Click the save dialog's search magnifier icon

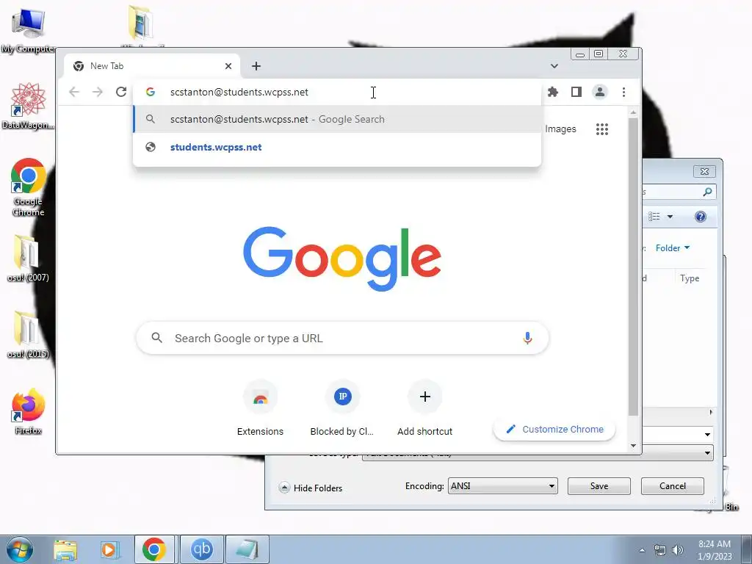(707, 192)
